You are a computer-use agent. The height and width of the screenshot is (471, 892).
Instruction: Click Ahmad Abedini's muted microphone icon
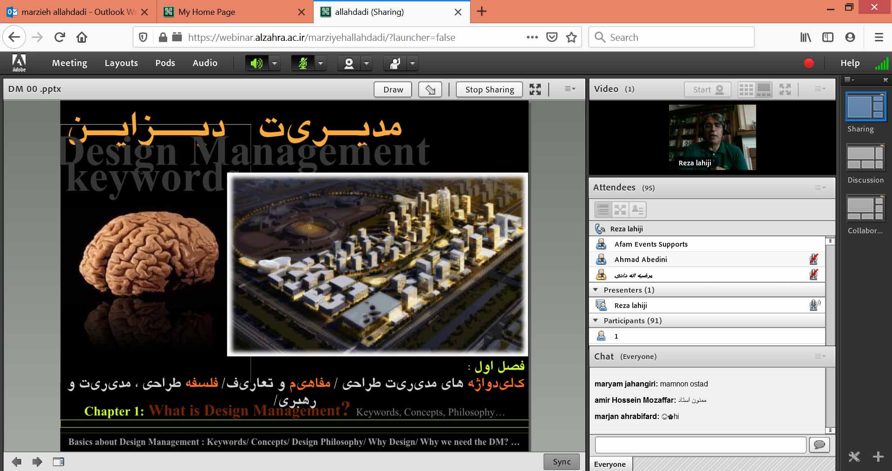tap(813, 259)
